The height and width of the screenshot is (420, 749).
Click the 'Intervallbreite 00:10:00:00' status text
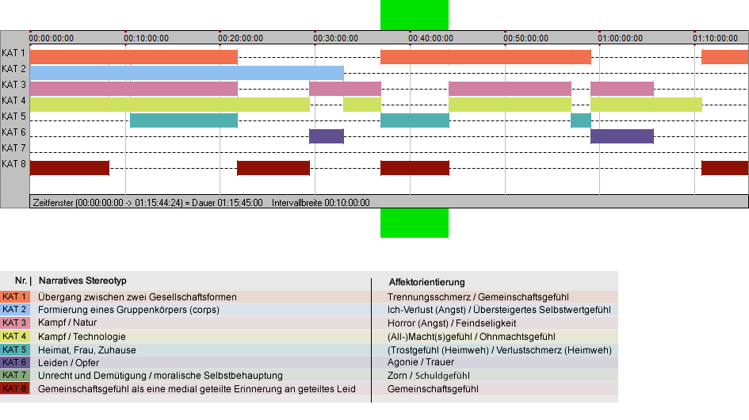coord(321,203)
